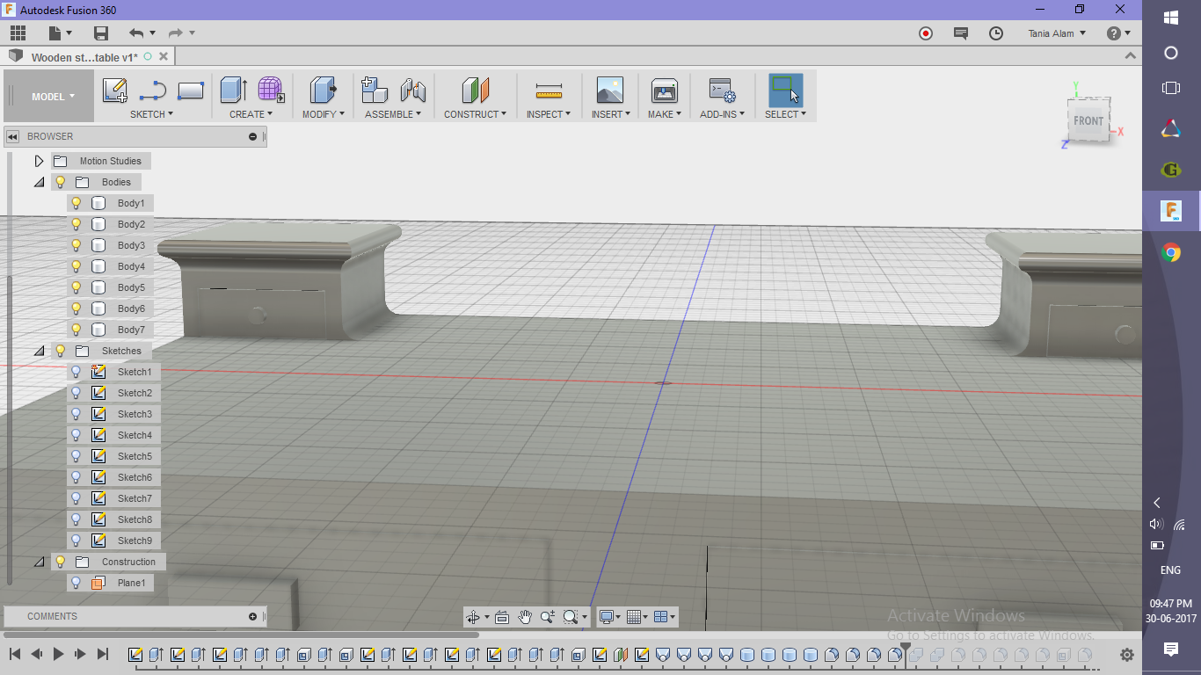Open the INSPECT menu
1201x675 pixels.
(x=549, y=114)
